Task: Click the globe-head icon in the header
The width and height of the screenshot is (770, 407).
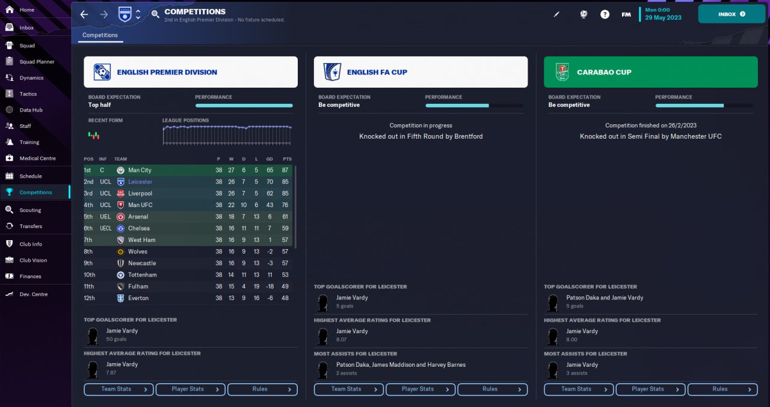Action: [x=584, y=14]
